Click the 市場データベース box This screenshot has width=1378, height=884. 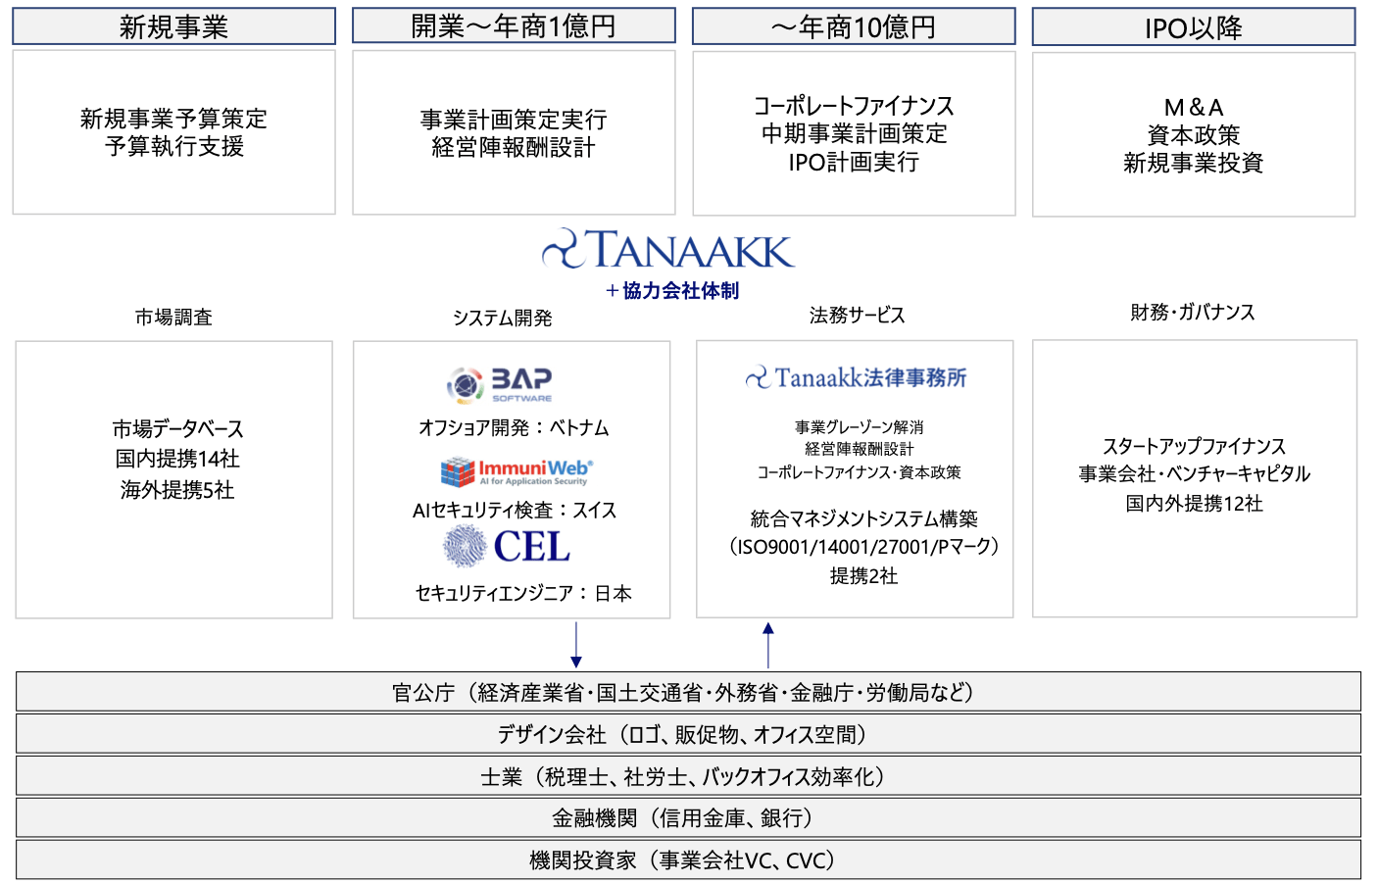[x=174, y=479]
